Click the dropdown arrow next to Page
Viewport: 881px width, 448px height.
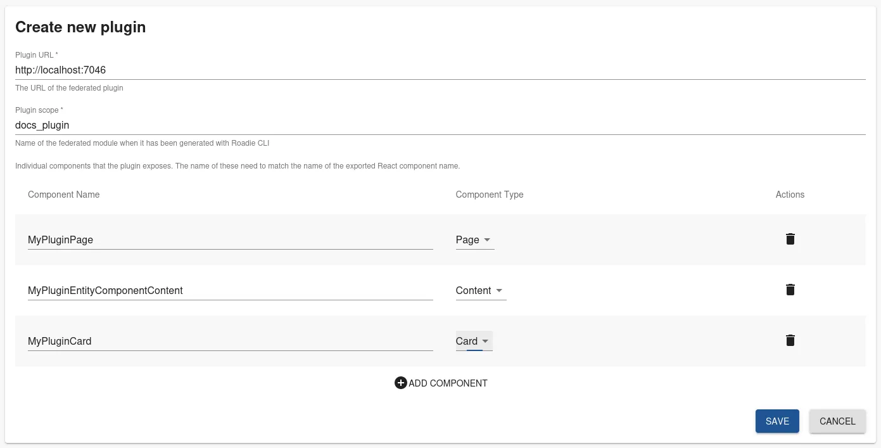pyautogui.click(x=487, y=240)
